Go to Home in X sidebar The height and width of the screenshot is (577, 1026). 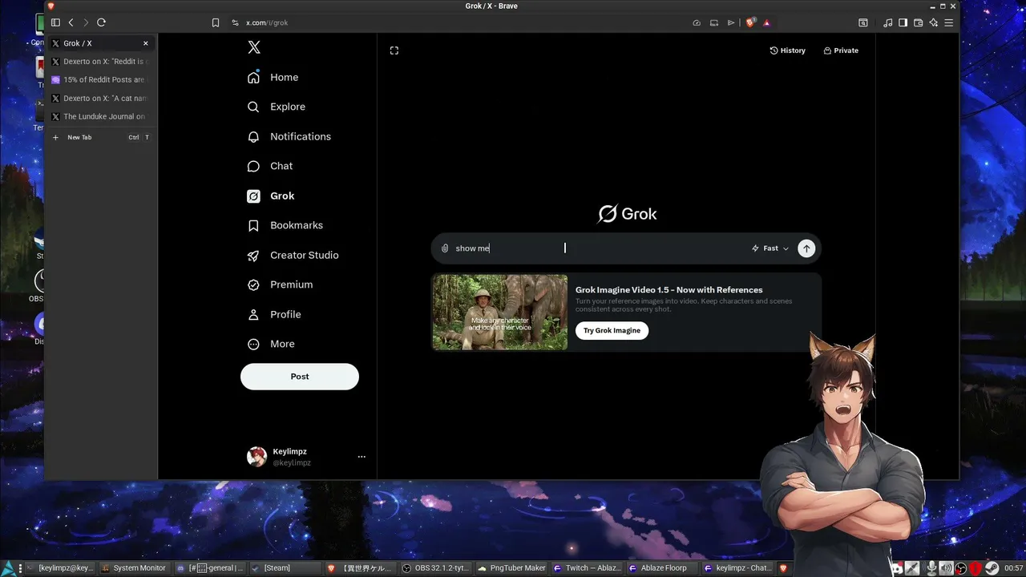pyautogui.click(x=273, y=77)
